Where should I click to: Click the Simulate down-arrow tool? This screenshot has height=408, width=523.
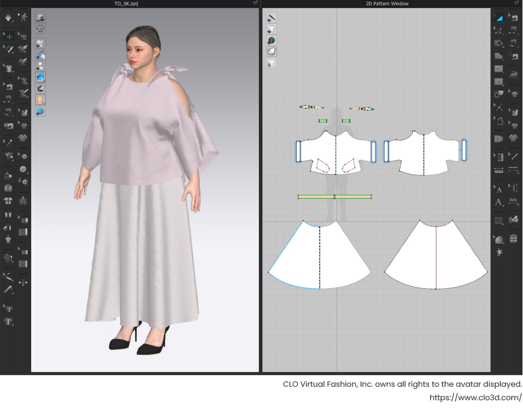pos(8,18)
